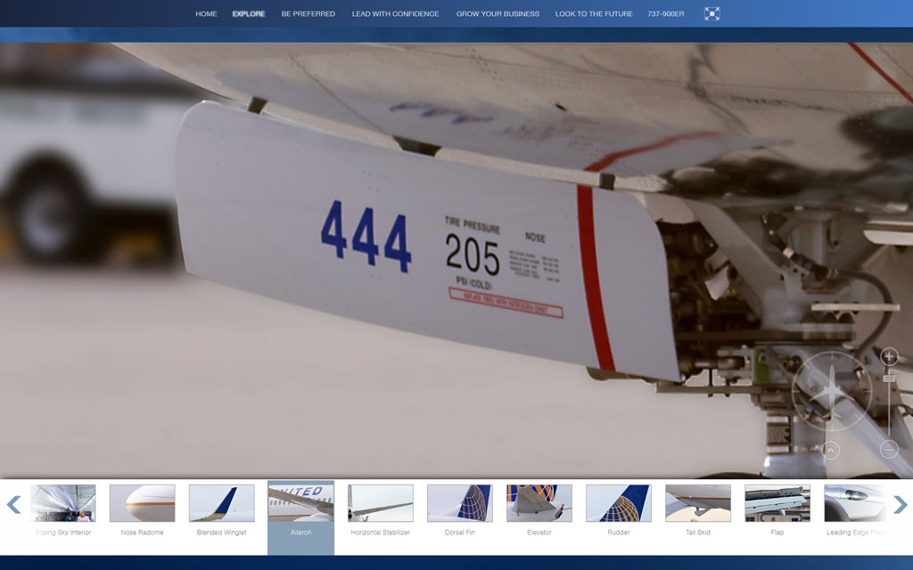Image resolution: width=913 pixels, height=570 pixels.
Task: Open the 737-900ER link
Action: click(666, 14)
